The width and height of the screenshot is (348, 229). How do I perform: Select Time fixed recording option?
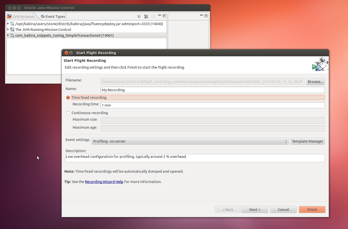68,98
